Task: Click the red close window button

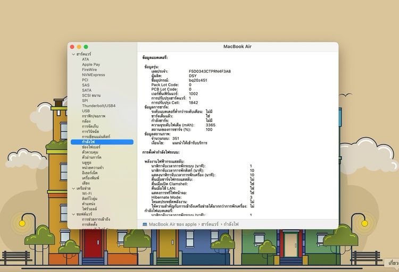Action: tap(72, 47)
